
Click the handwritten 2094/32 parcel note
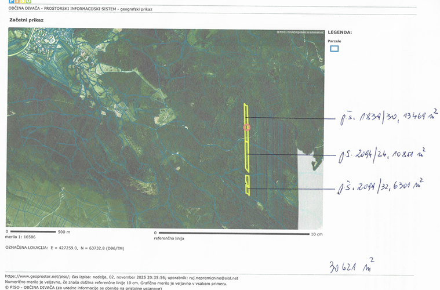point(380,187)
